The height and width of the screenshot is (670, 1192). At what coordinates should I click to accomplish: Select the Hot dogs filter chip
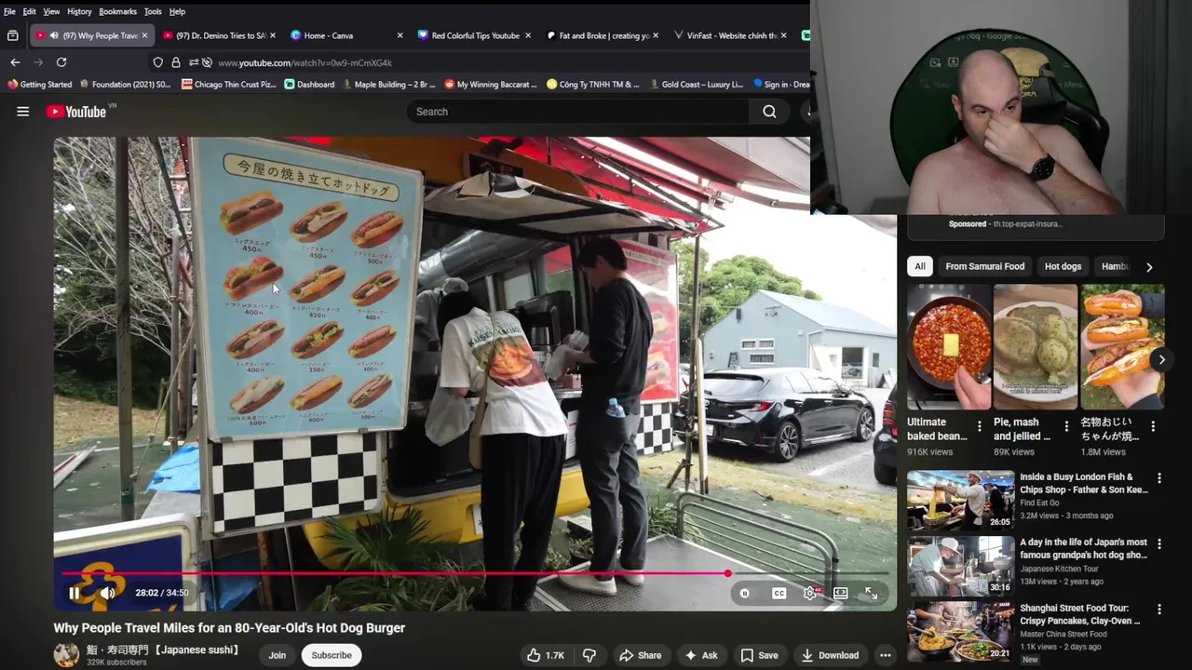pos(1063,266)
